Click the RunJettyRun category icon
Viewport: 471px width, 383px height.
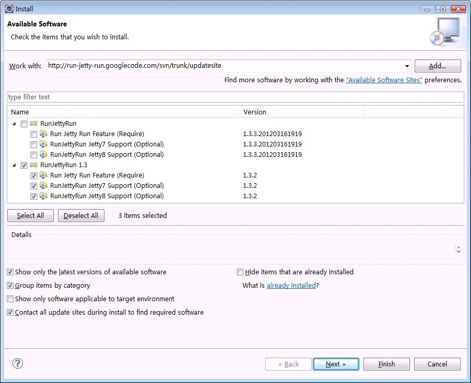[x=33, y=123]
